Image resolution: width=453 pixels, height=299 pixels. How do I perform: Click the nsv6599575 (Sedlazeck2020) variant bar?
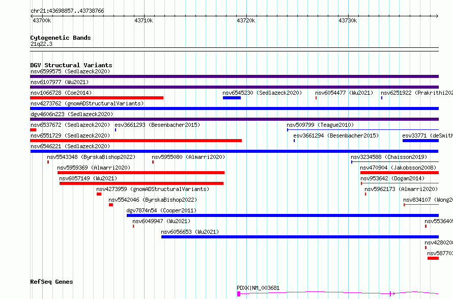(234, 76)
